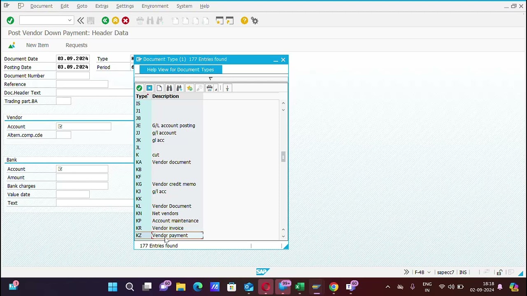Open the F-48 transaction dropdown in status bar
527x296 pixels.
(x=429, y=272)
